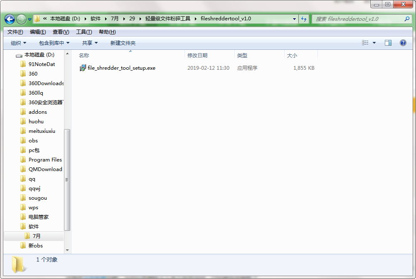This screenshot has width=416, height=279.
Task: Open the addons folder in tree
Action: point(38,112)
